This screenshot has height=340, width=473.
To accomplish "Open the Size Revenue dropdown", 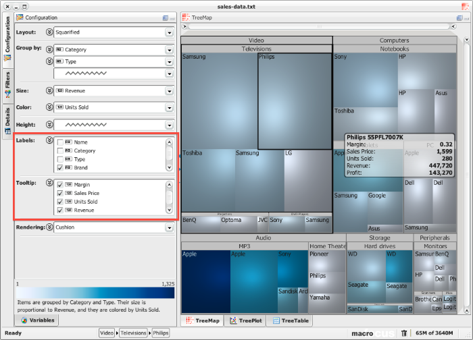I will pyautogui.click(x=169, y=90).
